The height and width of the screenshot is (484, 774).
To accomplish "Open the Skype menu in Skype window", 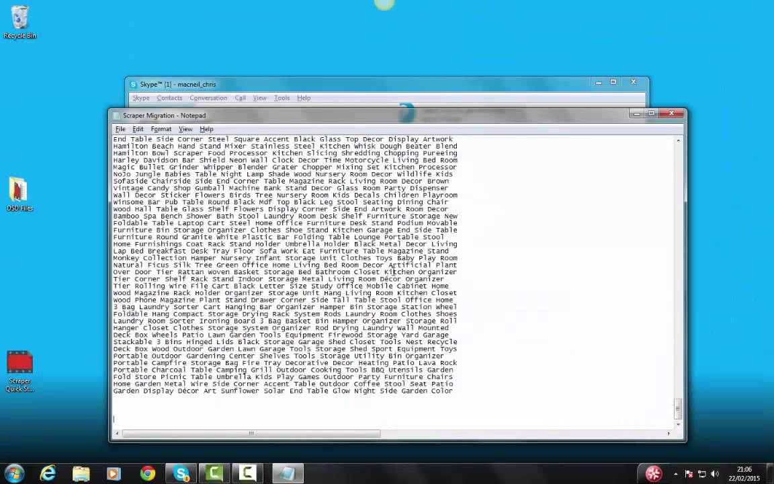I will pos(140,97).
